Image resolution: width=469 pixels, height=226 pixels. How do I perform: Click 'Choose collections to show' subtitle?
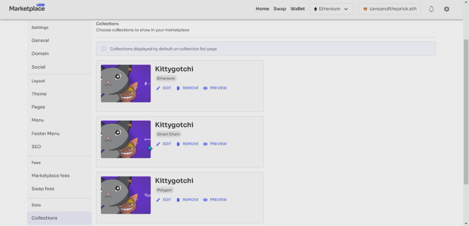click(143, 30)
